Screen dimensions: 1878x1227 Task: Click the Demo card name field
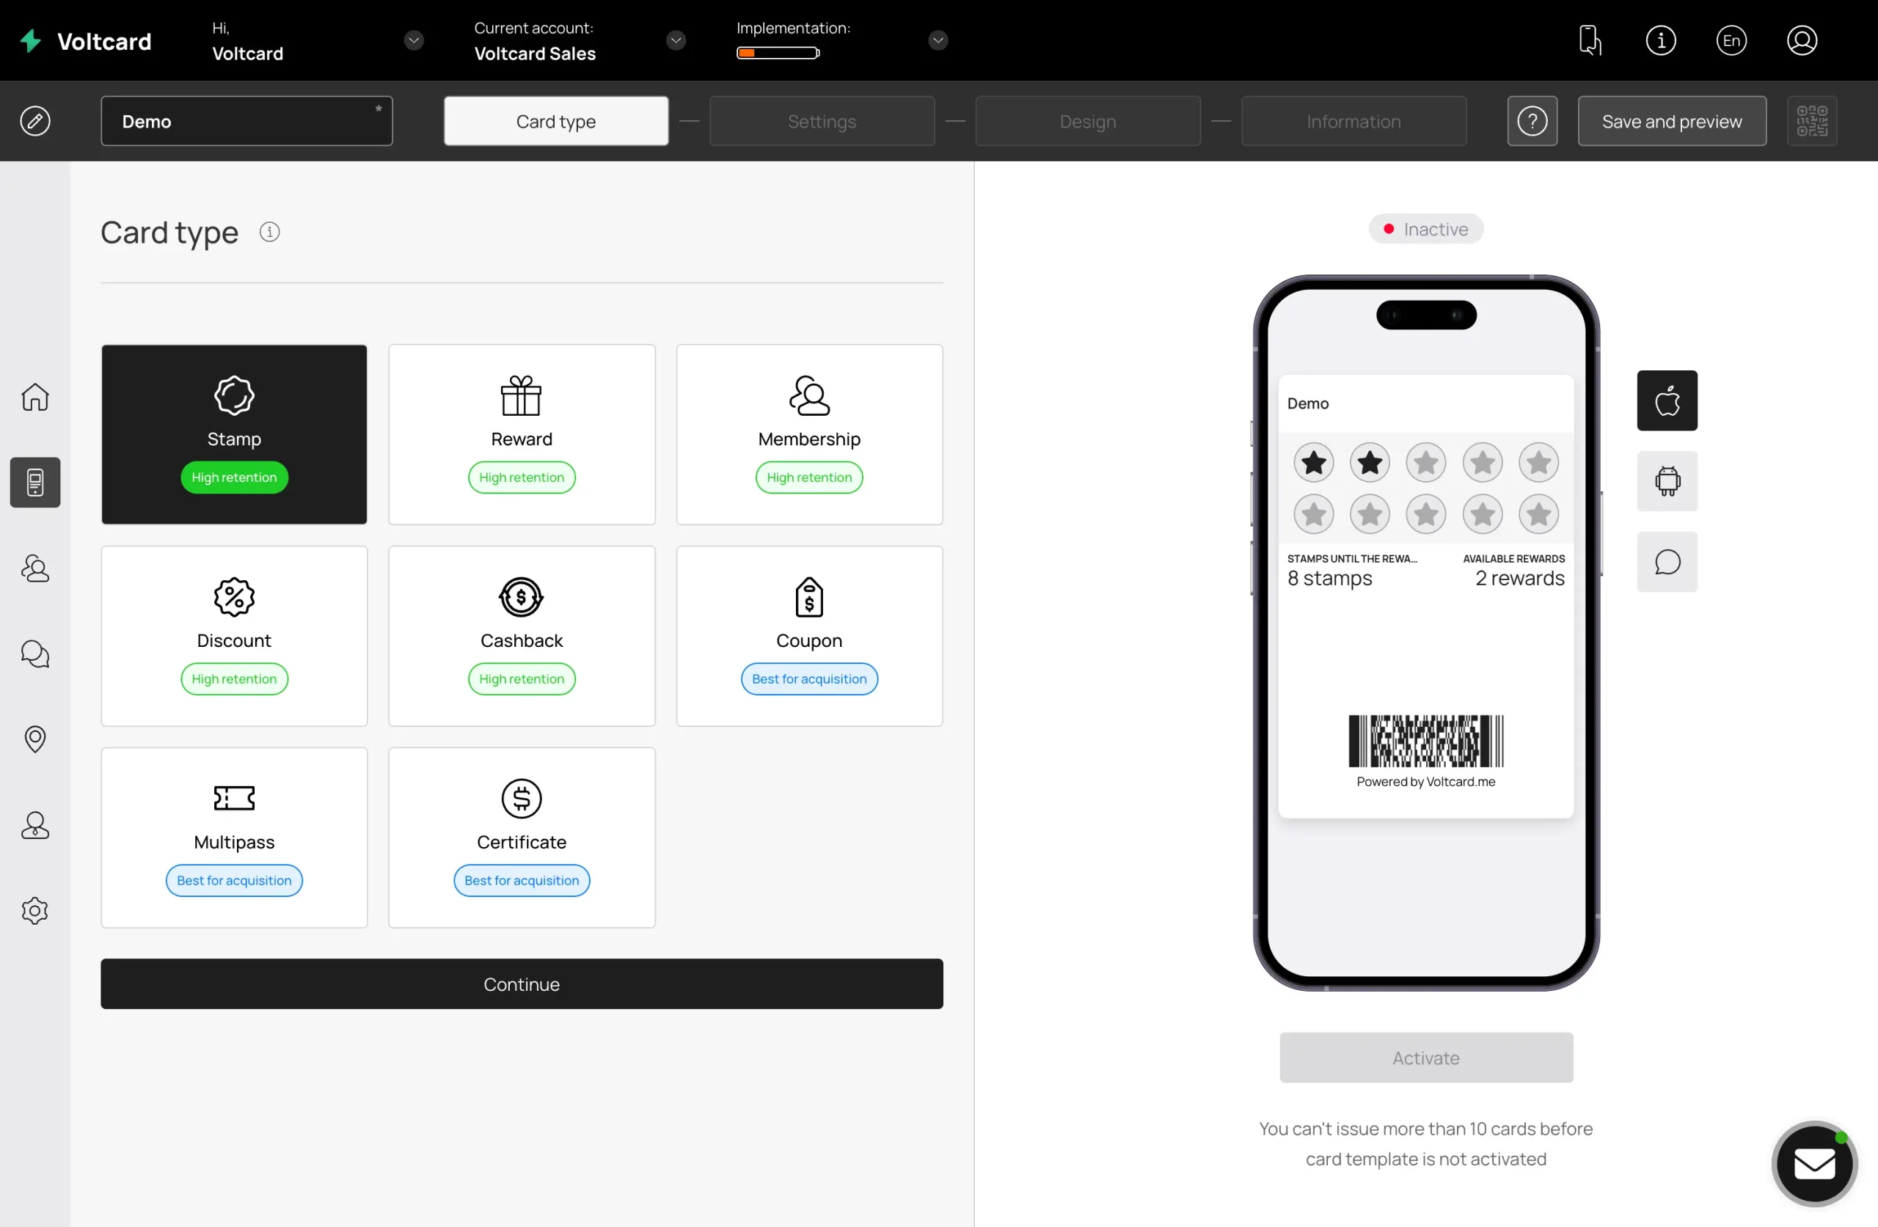click(246, 122)
